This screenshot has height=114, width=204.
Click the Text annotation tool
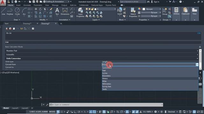[x=57, y=11]
